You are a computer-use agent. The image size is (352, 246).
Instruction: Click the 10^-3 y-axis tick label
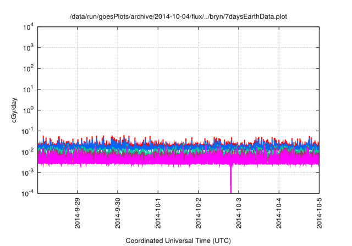28,173
